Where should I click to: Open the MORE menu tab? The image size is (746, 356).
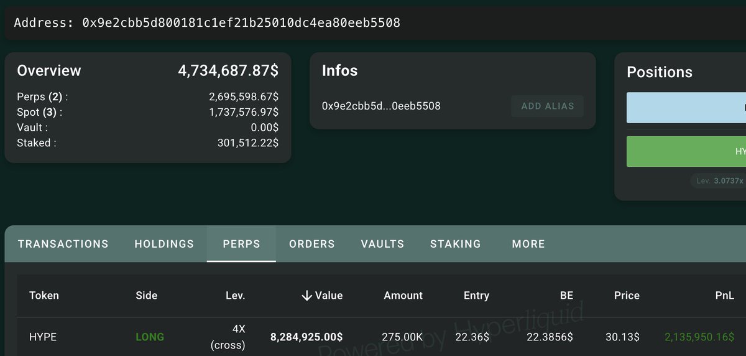pos(528,244)
